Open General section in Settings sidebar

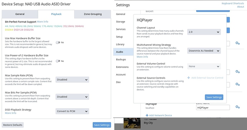[121, 14]
